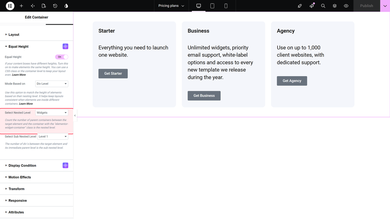Switch to desktop device view

(199, 6)
